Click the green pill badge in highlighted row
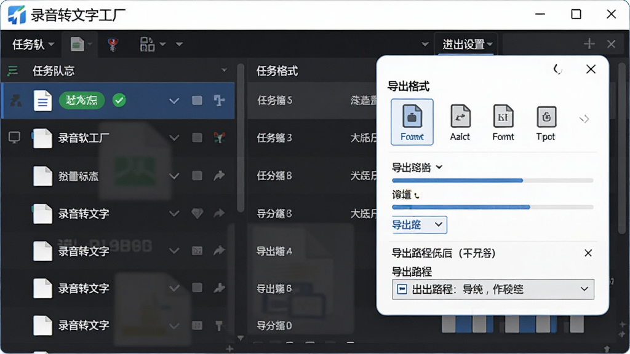The height and width of the screenshot is (354, 630). pyautogui.click(x=82, y=100)
